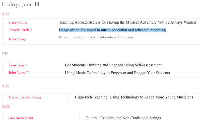The height and width of the screenshot is (125, 201).
Task: Click the 6:00 time heading
Action: tap(6, 14)
